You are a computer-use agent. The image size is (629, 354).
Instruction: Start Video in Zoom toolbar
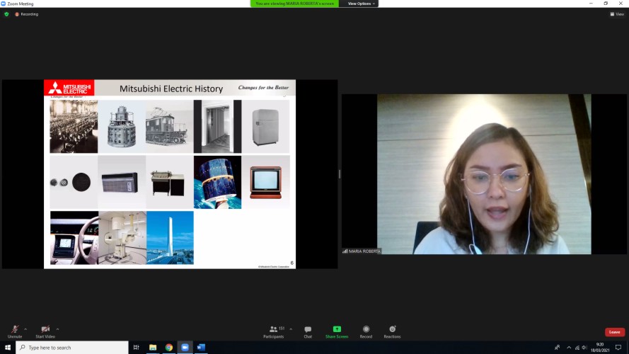[x=45, y=331]
